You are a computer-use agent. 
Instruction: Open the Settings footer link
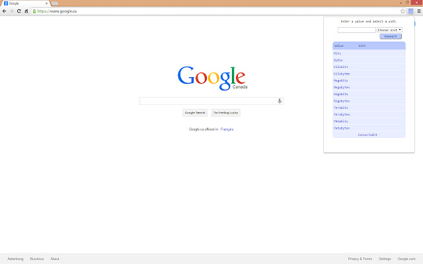coord(385,259)
